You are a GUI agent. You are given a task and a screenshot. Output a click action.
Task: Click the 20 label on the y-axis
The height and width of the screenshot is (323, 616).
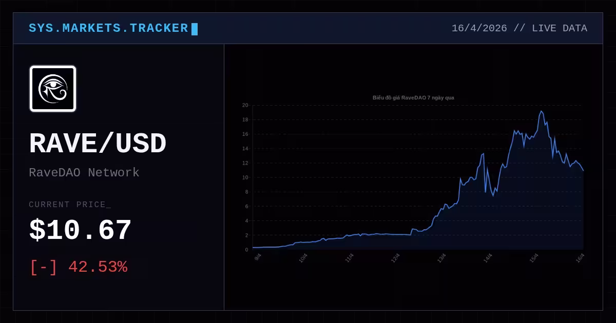click(x=245, y=105)
